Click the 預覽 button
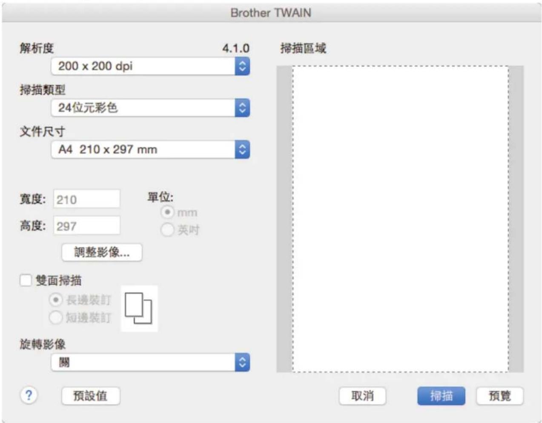Image resolution: width=542 pixels, height=423 pixels. click(499, 396)
